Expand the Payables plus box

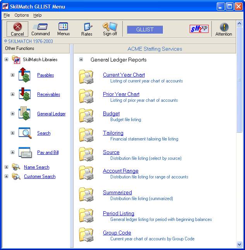(x=13, y=75)
